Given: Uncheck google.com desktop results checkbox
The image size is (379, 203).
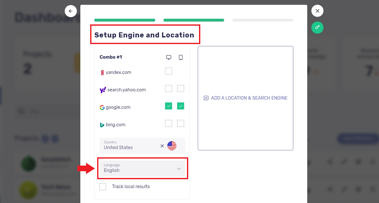Looking at the screenshot, I should (x=169, y=106).
